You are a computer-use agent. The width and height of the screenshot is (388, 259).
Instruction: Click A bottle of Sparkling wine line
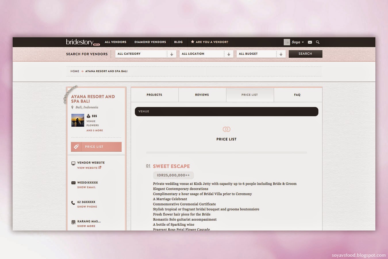tap(174, 225)
